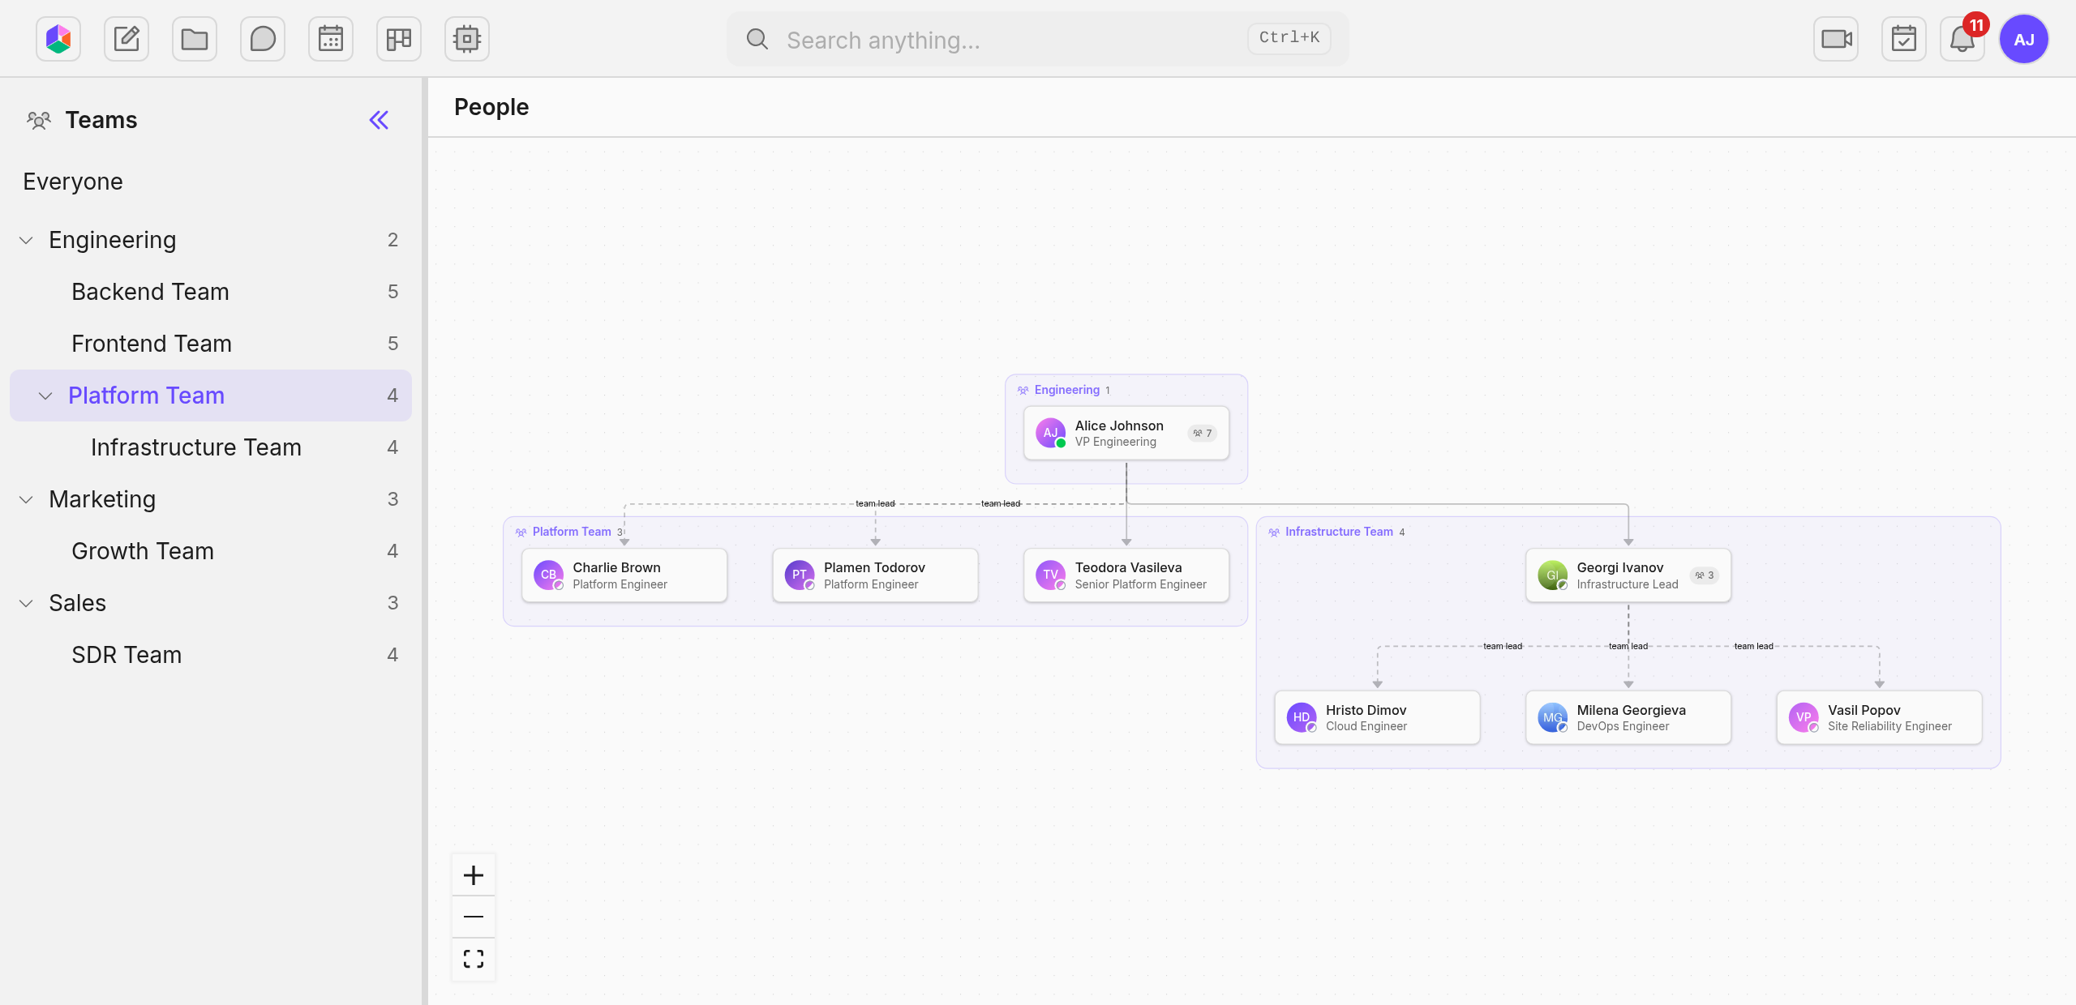Click Georgi Ivanov's 3 reports badge
Screen dimensions: 2076x1005
[1705, 575]
